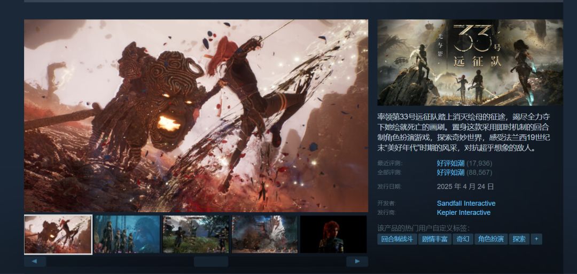This screenshot has width=577, height=274.
Task: Open the main large game screenshot
Action: click(x=196, y=116)
